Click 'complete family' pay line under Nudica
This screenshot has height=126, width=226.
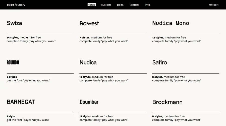tap(104, 81)
